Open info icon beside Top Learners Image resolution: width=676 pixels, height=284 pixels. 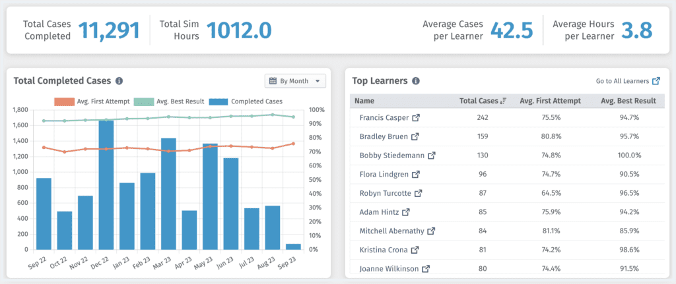[x=416, y=81]
